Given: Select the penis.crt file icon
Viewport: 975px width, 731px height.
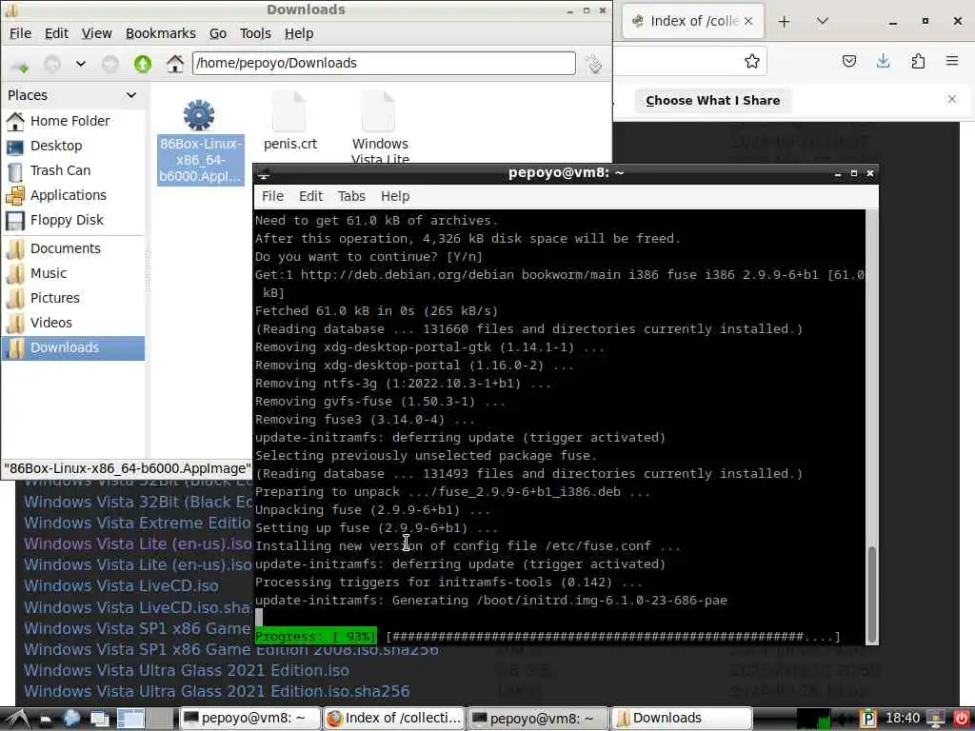Looking at the screenshot, I should point(289,112).
